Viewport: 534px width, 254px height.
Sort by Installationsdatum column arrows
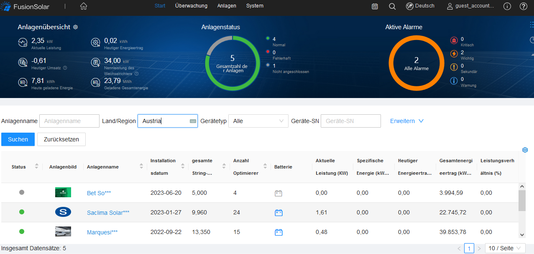(x=183, y=166)
